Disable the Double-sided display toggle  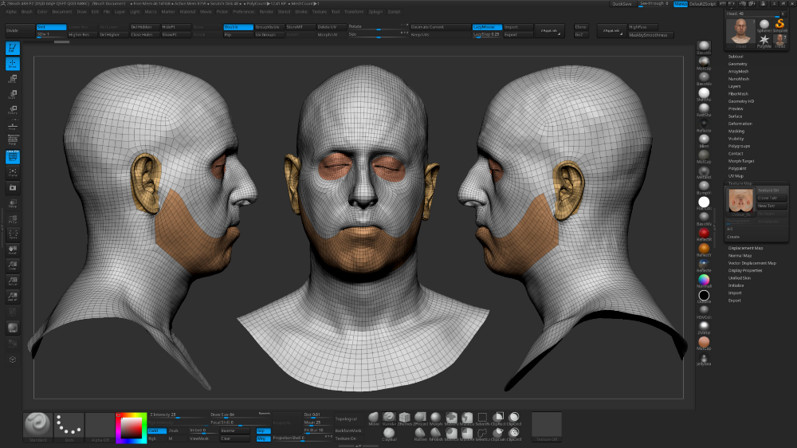[237, 27]
